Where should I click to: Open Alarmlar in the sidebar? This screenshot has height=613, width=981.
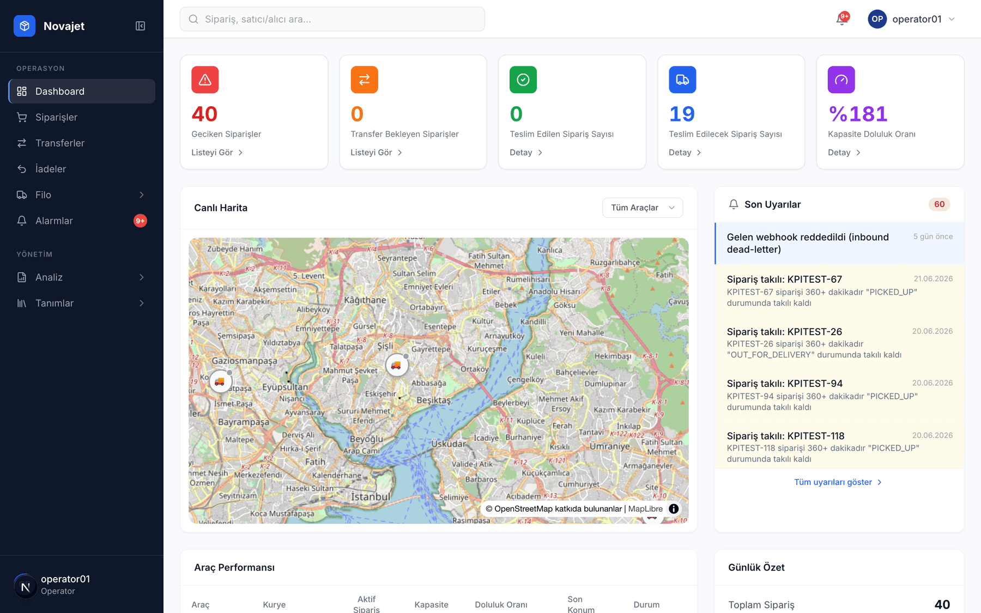click(82, 221)
